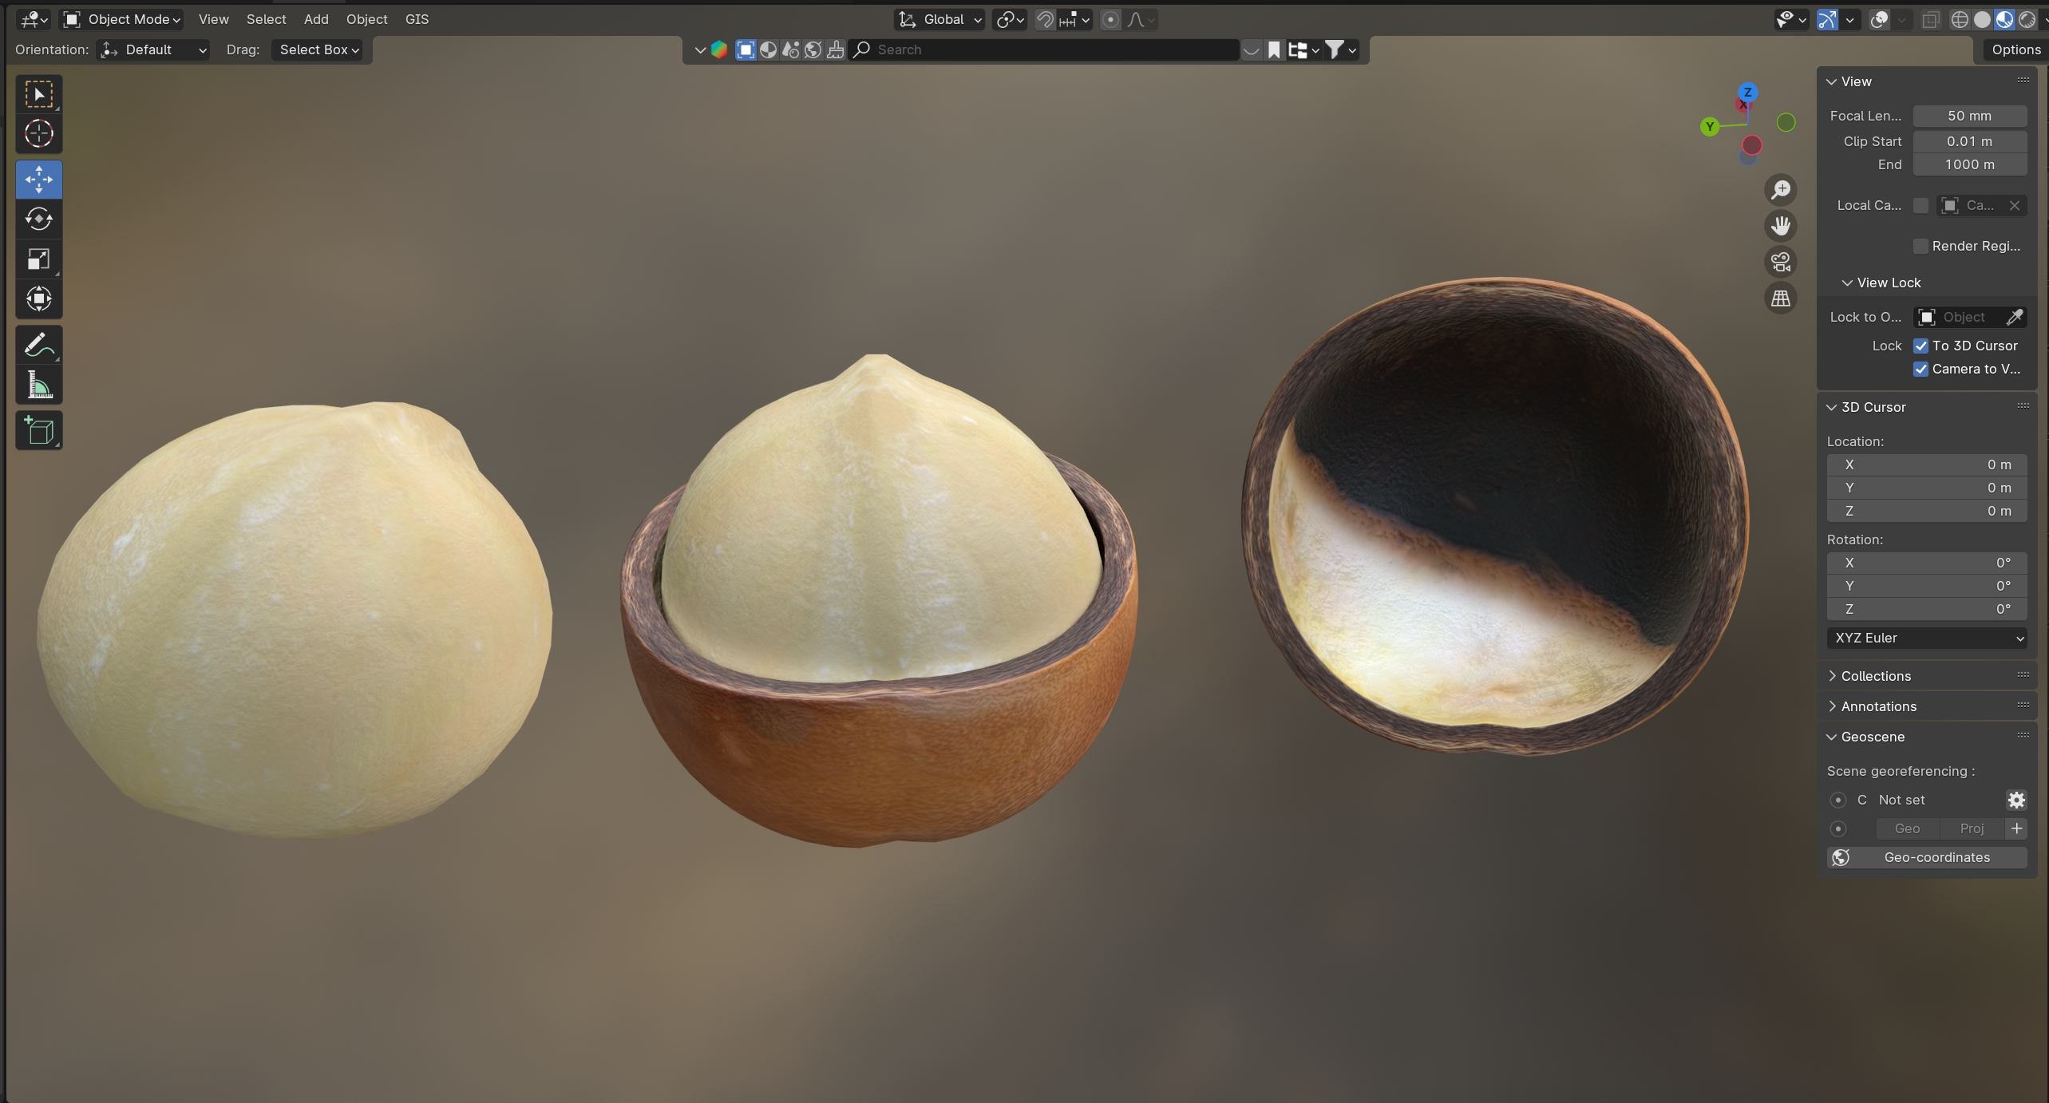Select the Scale tool

click(38, 259)
